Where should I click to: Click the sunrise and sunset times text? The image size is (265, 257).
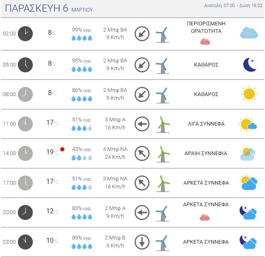click(233, 5)
